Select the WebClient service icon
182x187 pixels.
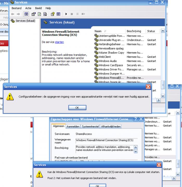(x=96, y=57)
